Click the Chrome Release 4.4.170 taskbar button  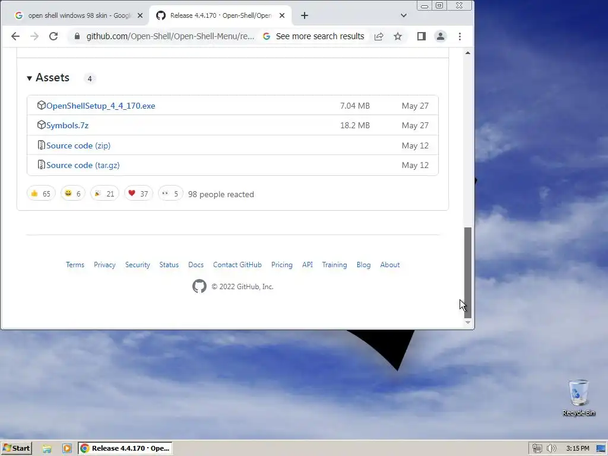(125, 448)
